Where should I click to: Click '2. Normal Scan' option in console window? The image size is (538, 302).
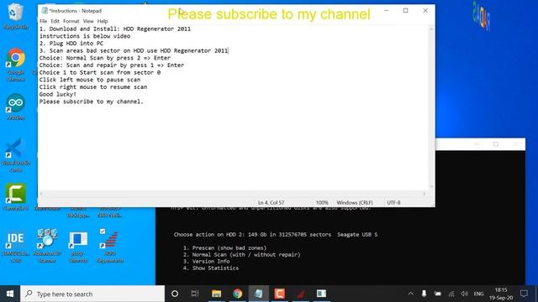click(x=241, y=255)
